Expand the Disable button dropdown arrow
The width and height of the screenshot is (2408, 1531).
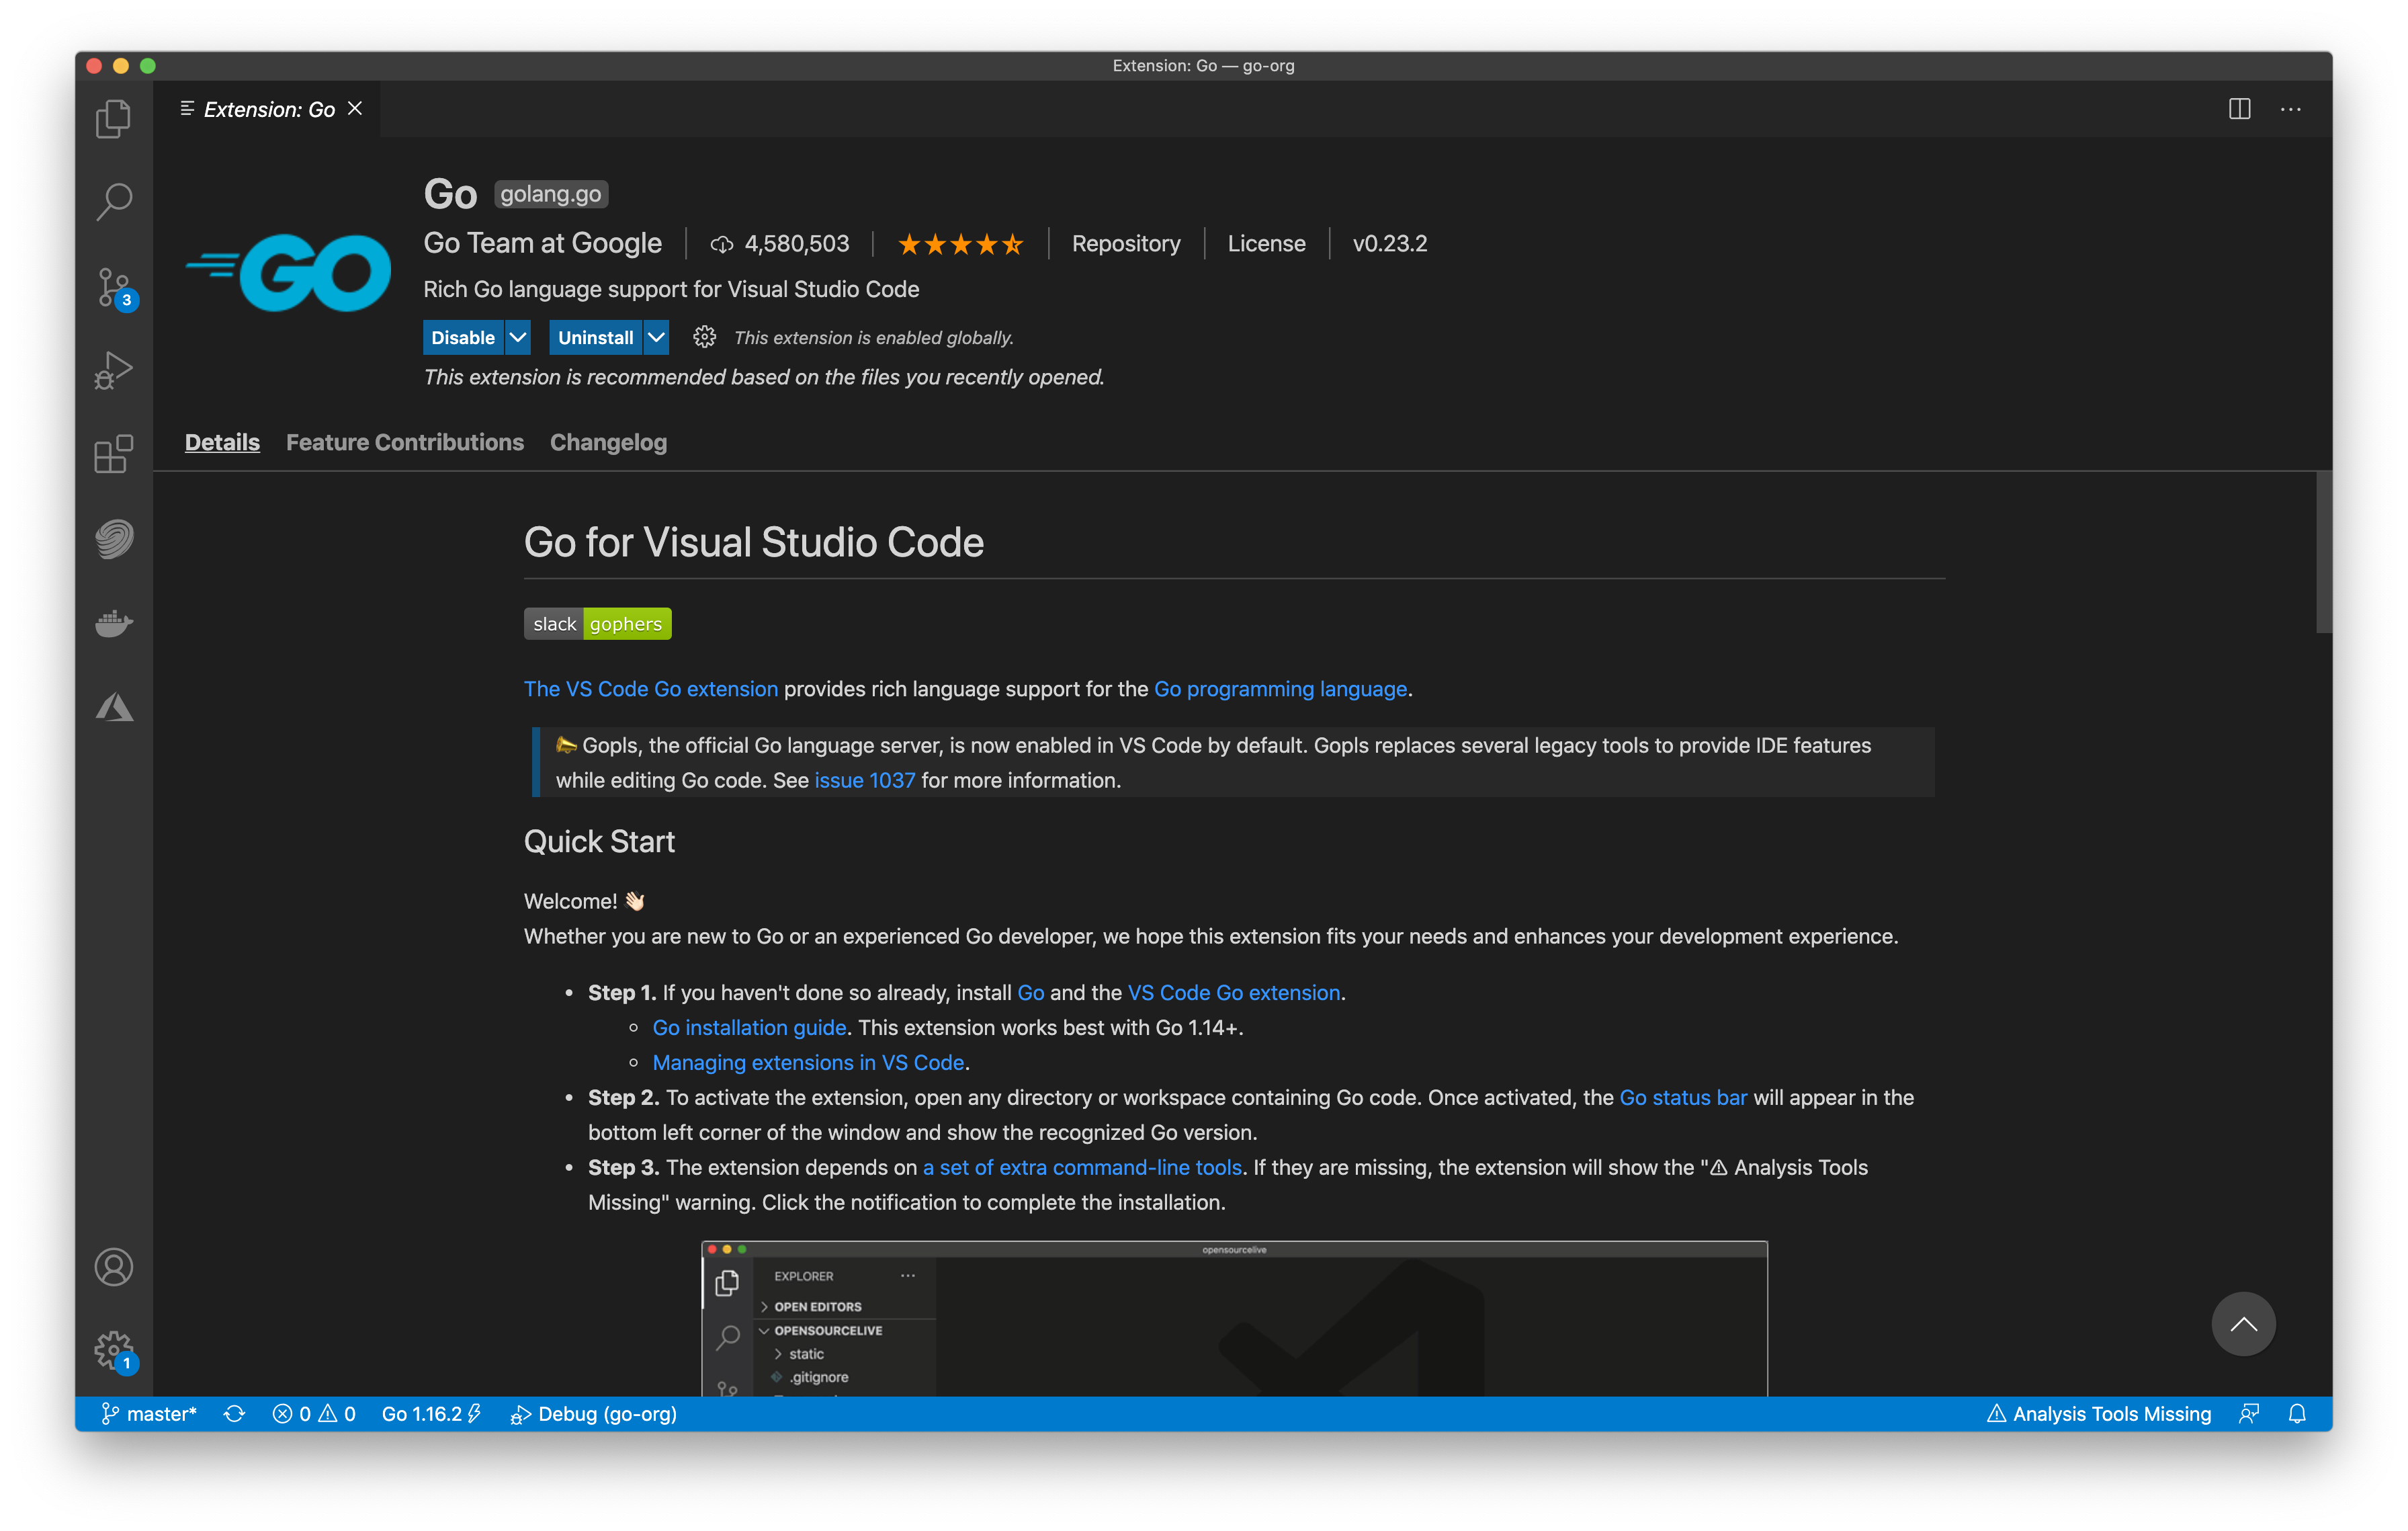(518, 337)
